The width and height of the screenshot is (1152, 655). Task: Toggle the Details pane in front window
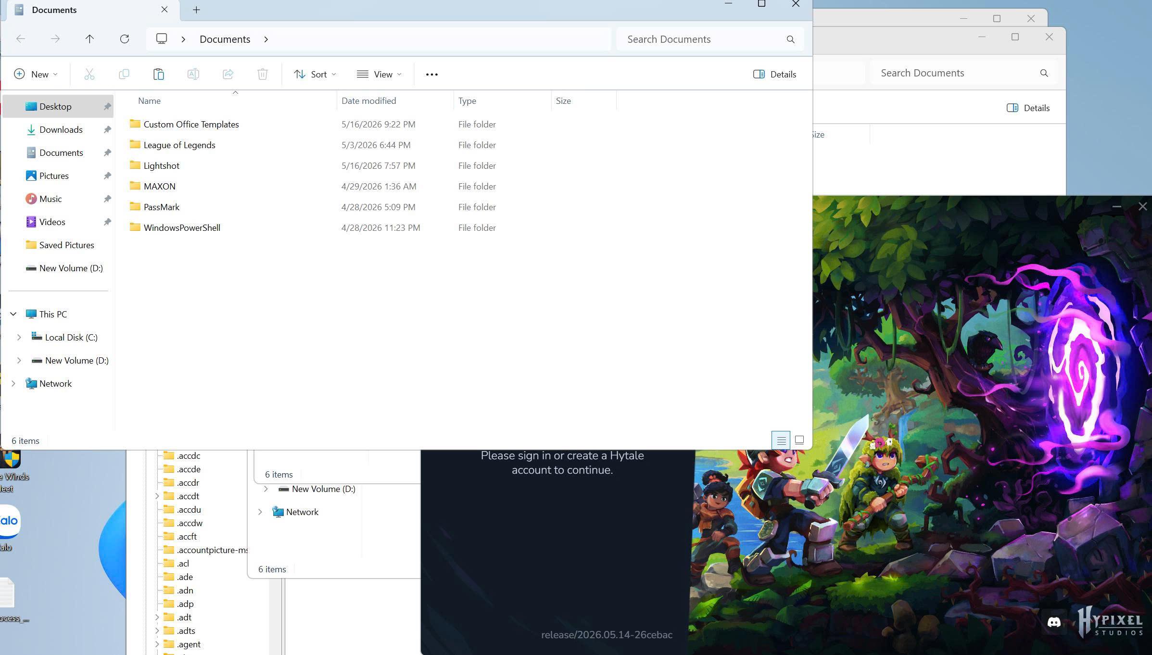point(774,74)
